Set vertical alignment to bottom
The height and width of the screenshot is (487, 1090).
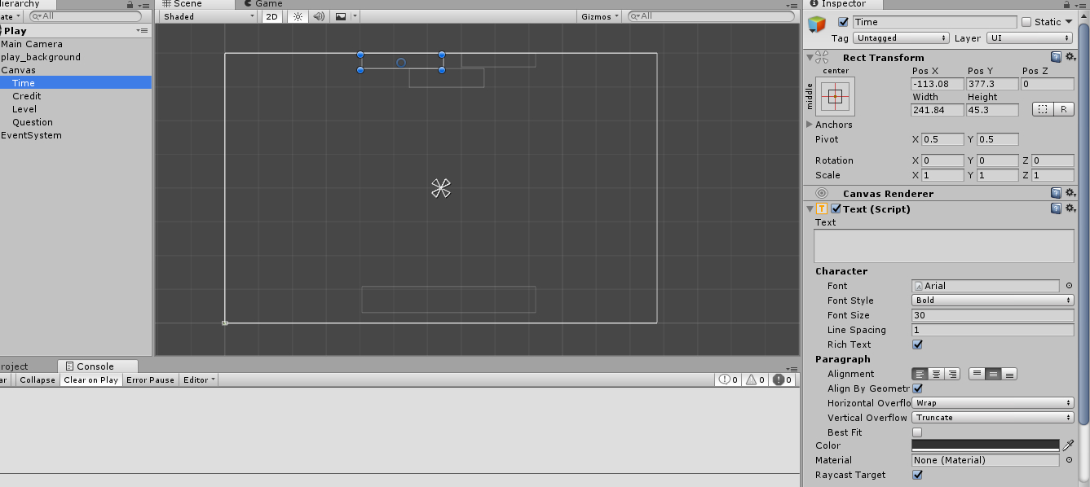click(x=1008, y=374)
